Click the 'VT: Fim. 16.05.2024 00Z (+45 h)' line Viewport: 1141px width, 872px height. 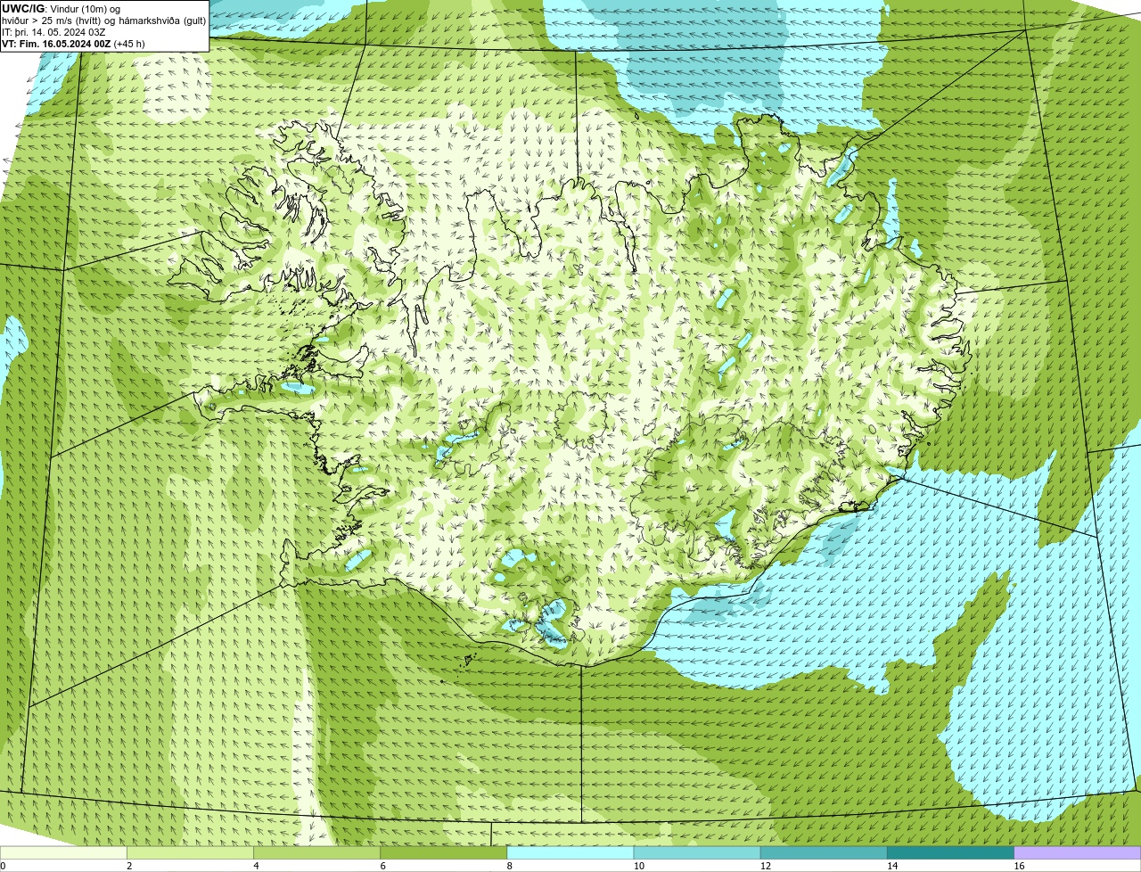73,43
